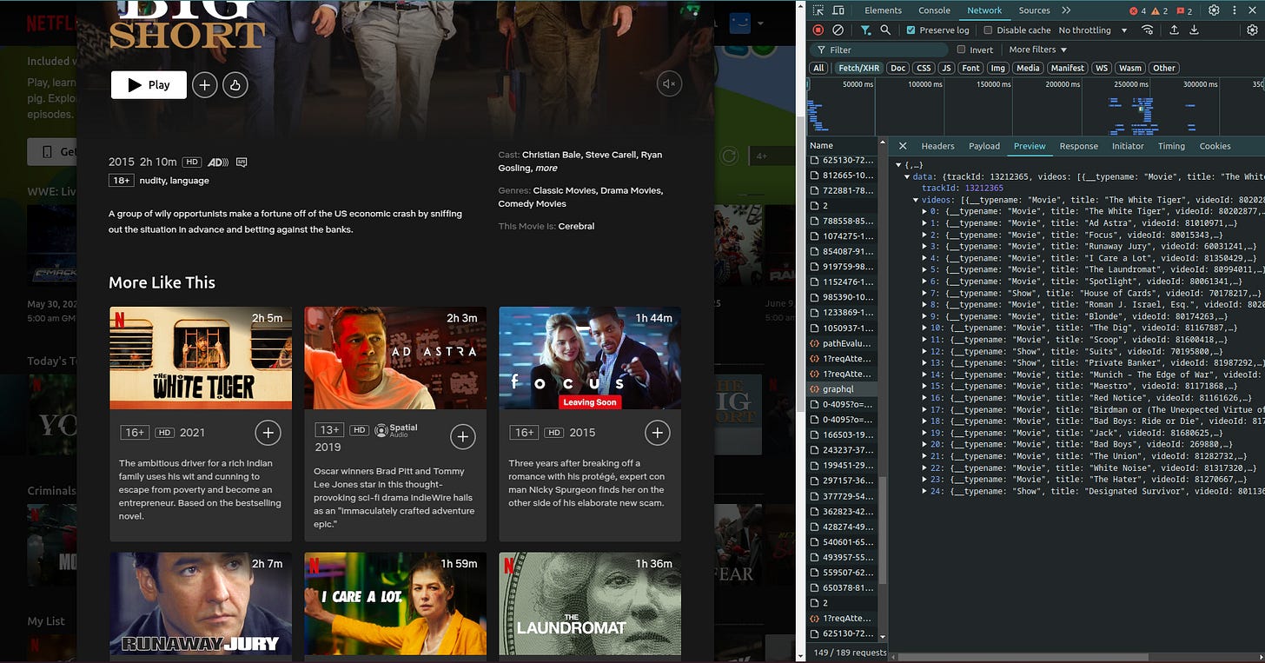Toggle the Img filter chip
This screenshot has height=663, width=1265.
pyautogui.click(x=997, y=68)
